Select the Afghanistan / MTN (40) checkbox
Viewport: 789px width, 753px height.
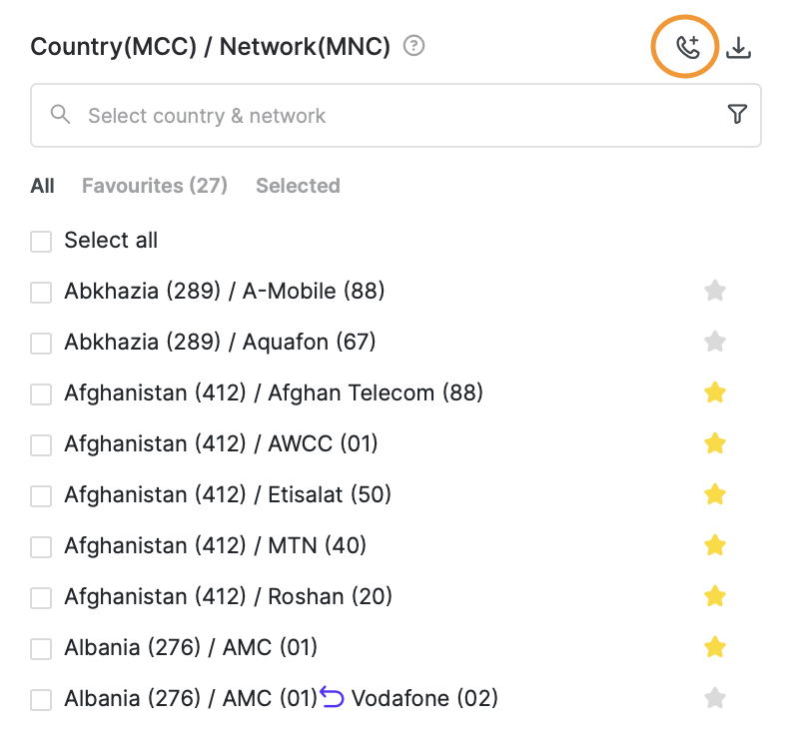tap(41, 546)
